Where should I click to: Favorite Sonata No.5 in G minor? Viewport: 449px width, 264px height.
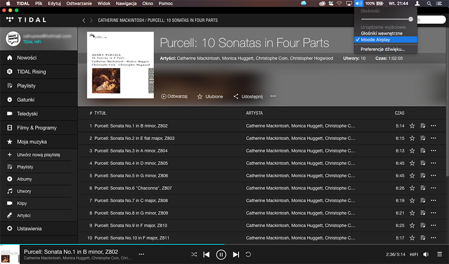click(412, 176)
